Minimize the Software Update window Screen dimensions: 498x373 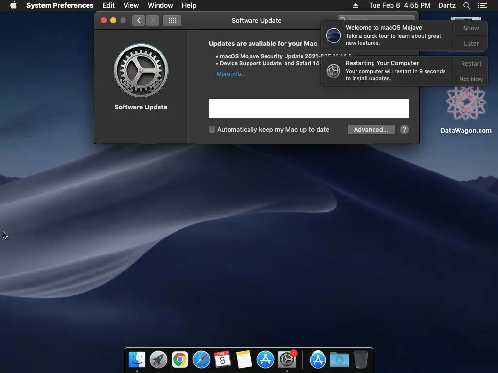point(113,20)
